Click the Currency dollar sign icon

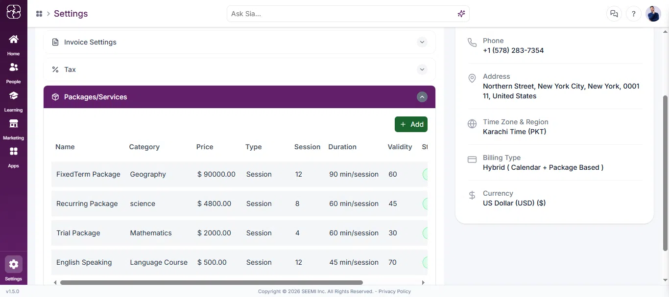[x=472, y=195]
